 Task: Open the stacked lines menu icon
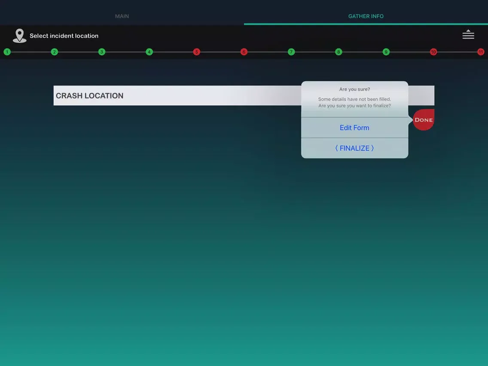[468, 34]
